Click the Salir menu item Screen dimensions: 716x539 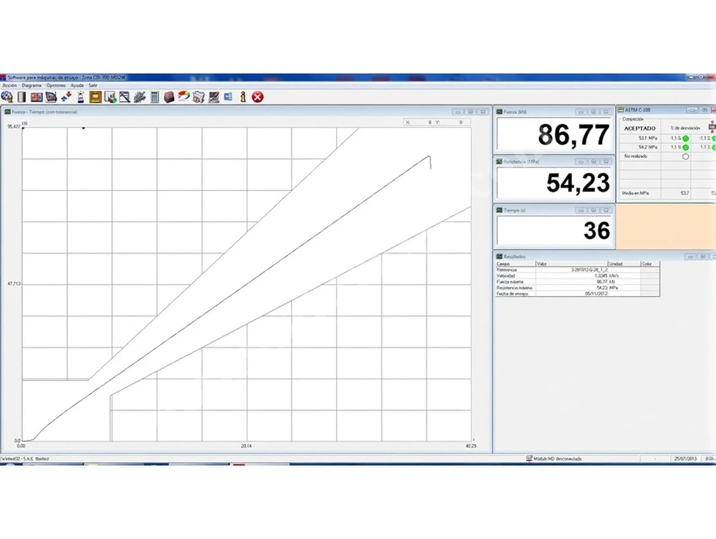point(93,86)
